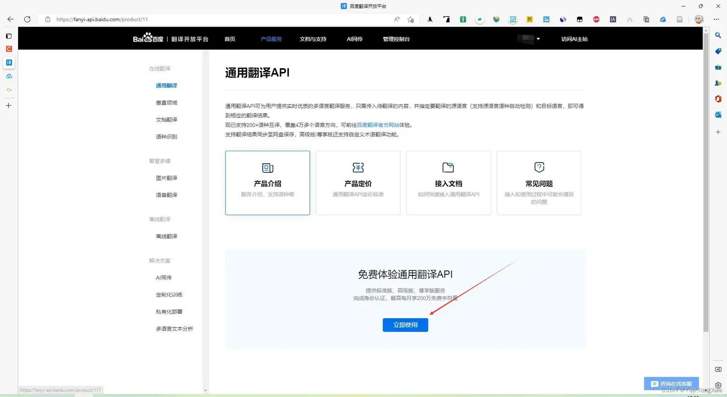727x397 pixels.
Task: Select the Baidu translate vertical tab
Action: tap(9, 62)
